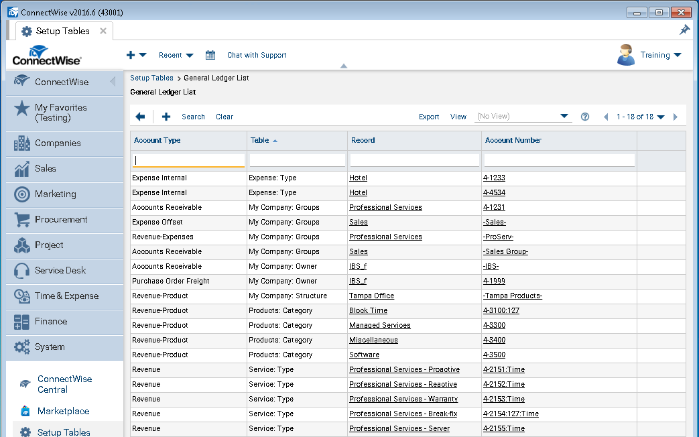Open Marketplace in sidebar

[63, 411]
